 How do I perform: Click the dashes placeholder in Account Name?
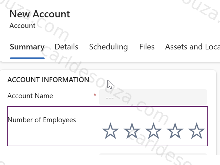110,98
